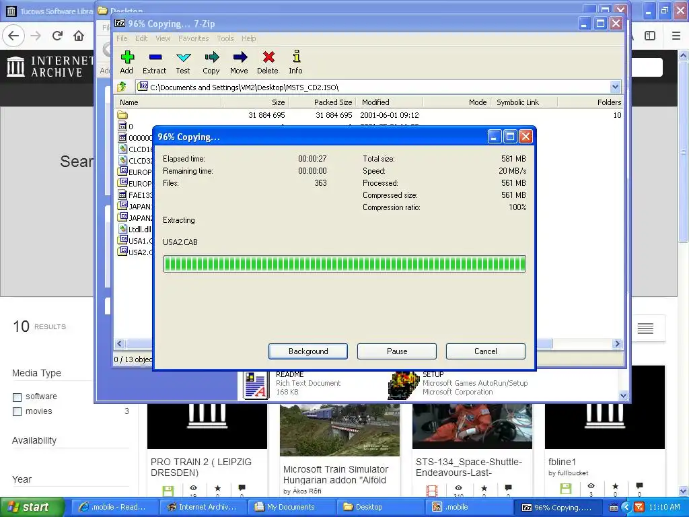Click the train simulator bridge thumbnail
Viewport: 689px width, 517px height.
pos(340,429)
